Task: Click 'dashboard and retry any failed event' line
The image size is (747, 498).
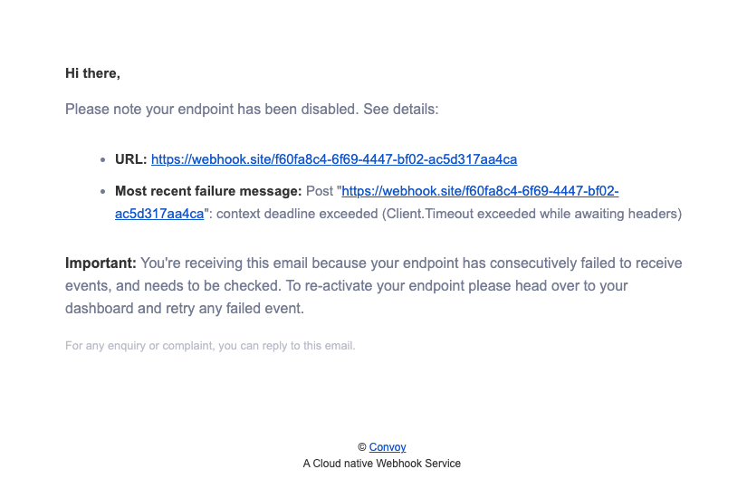Action: coord(185,309)
